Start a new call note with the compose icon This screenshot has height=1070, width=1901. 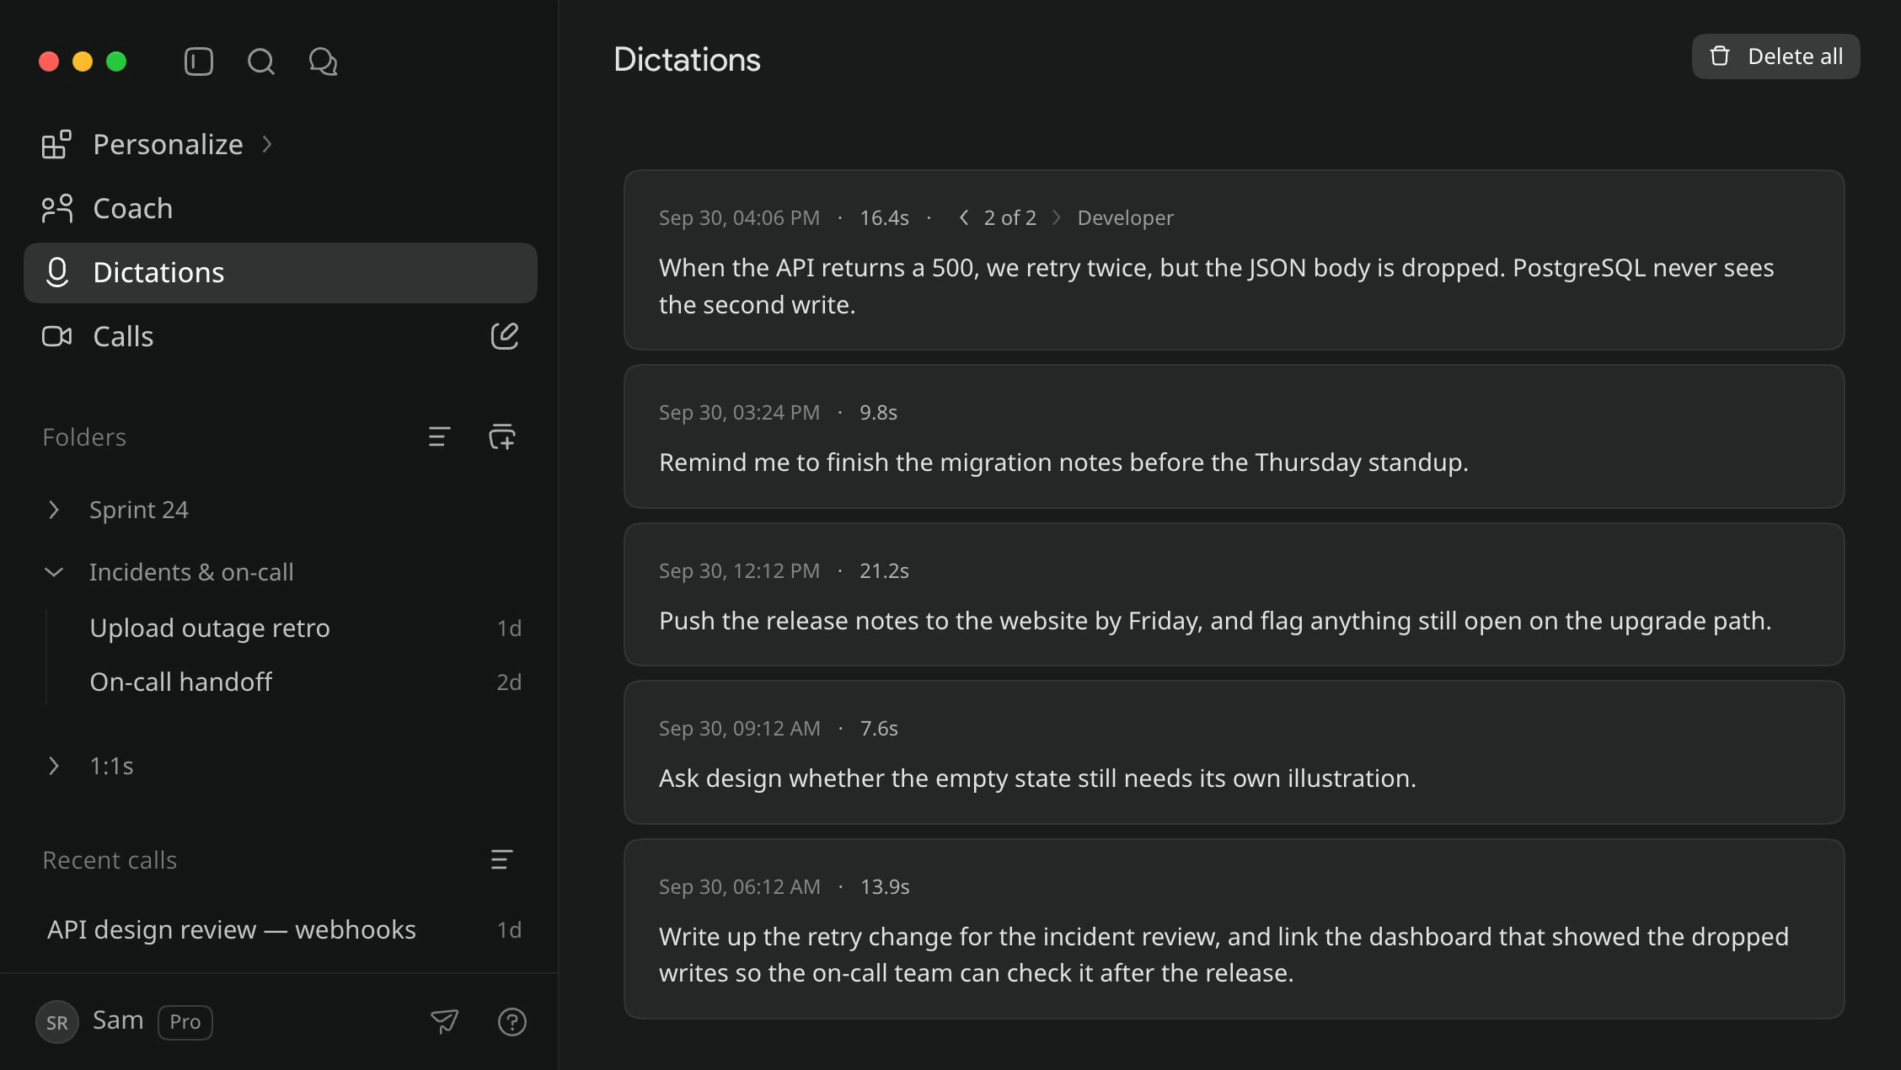click(x=504, y=336)
